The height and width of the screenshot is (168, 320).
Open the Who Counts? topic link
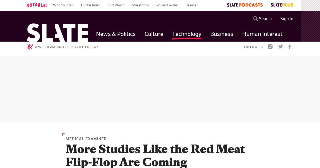tap(63, 5)
